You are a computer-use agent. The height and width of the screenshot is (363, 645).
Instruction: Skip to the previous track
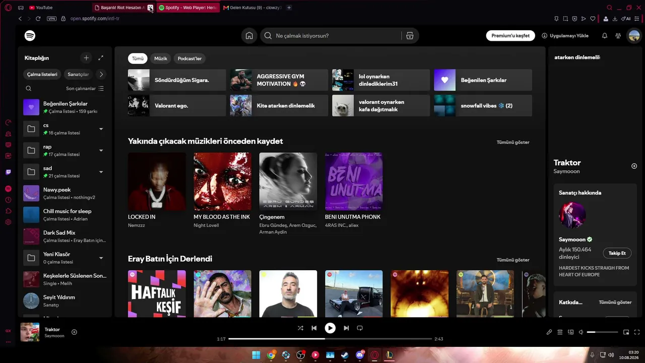[x=314, y=328]
